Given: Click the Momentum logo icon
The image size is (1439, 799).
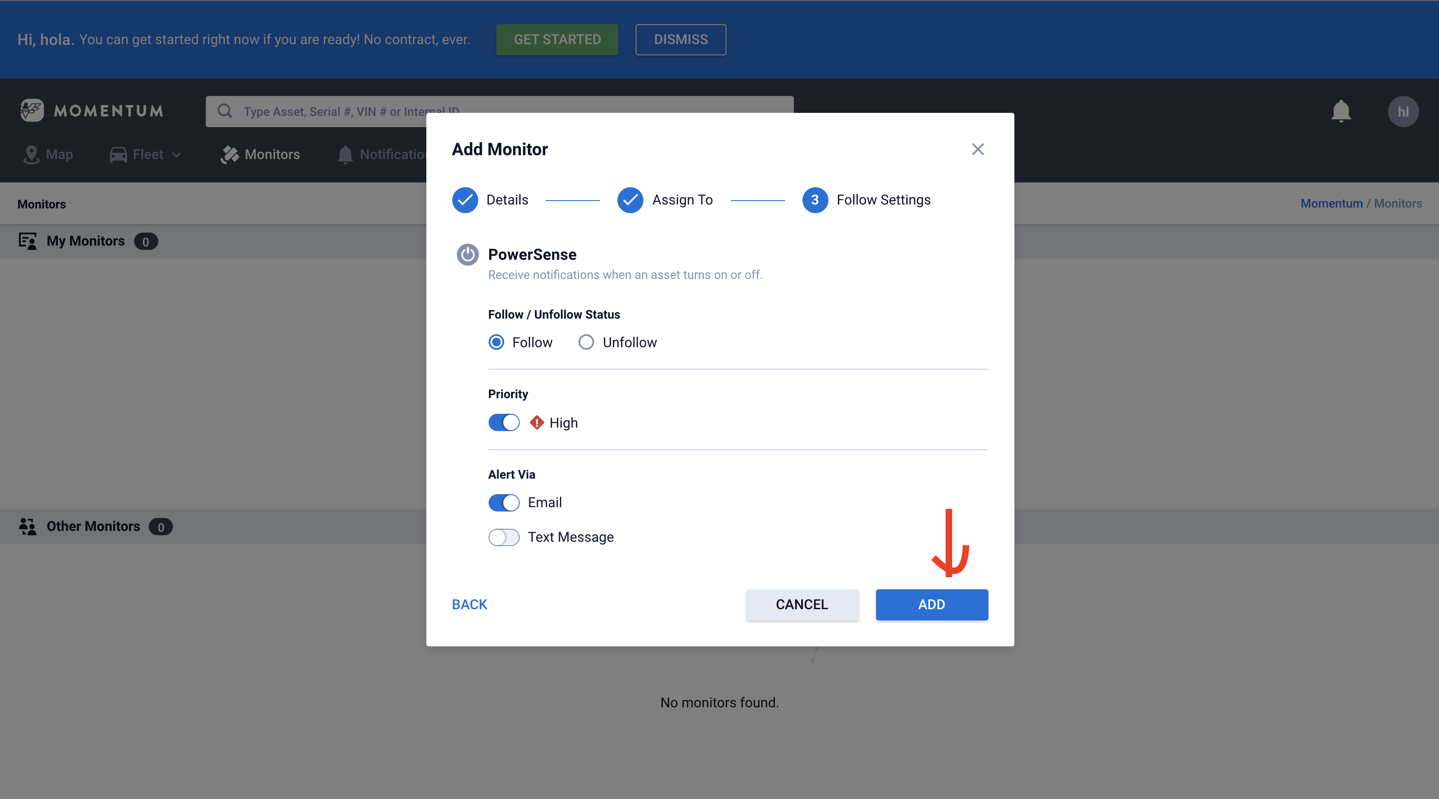Looking at the screenshot, I should tap(32, 111).
